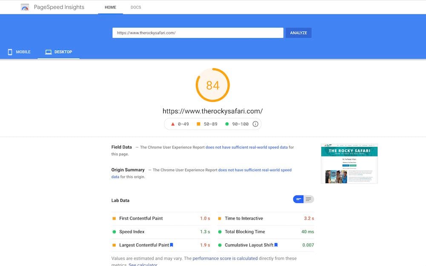Click the Total Blocking Time metric label
426x266 pixels.
tap(245, 232)
